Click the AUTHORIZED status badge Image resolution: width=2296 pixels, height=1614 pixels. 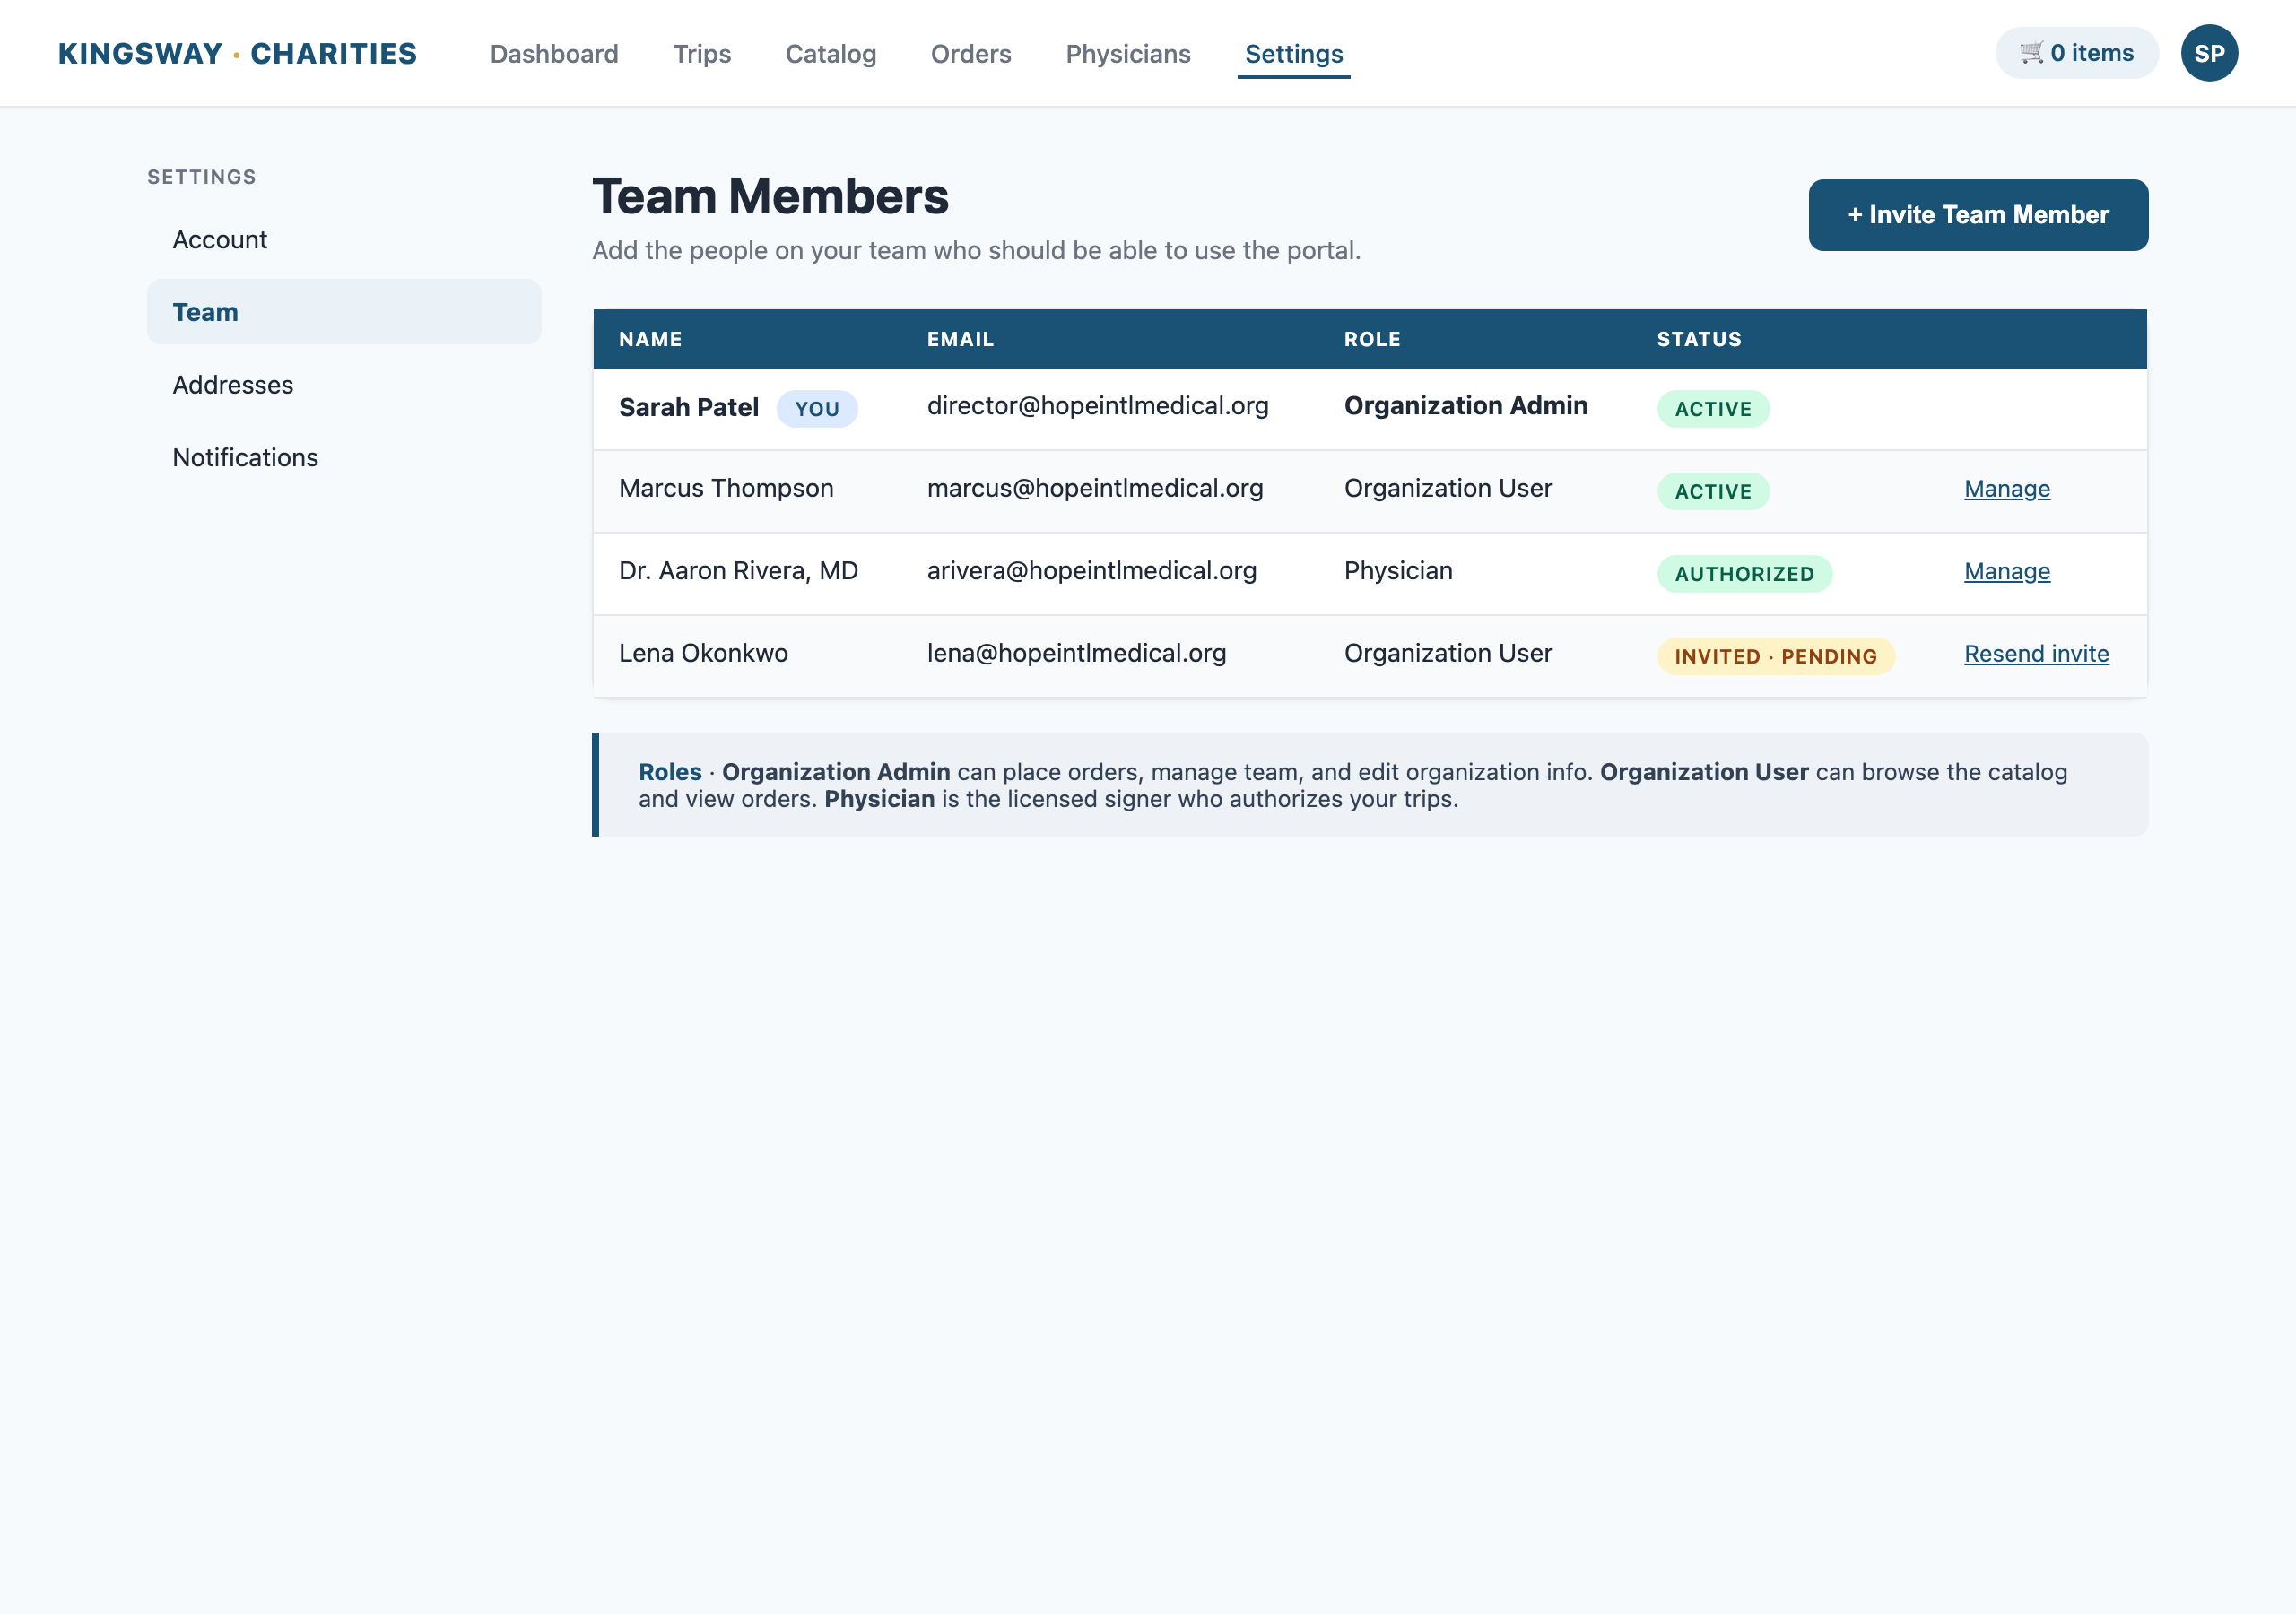click(x=1744, y=574)
